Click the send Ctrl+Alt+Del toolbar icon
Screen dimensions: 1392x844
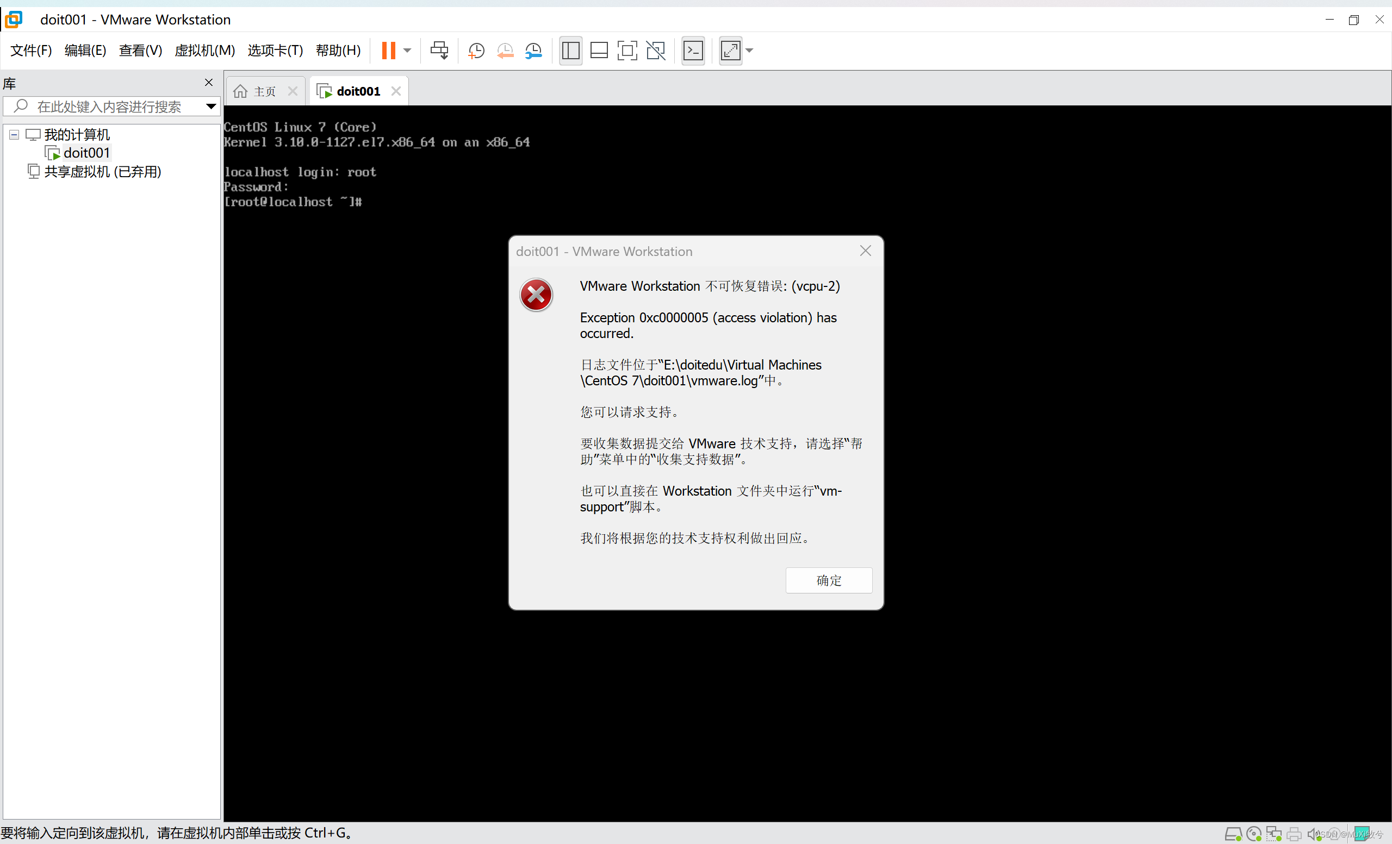439,50
